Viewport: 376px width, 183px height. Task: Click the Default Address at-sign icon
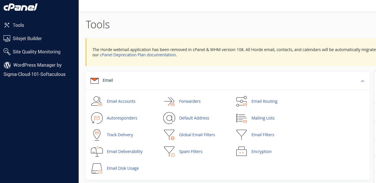click(x=169, y=118)
